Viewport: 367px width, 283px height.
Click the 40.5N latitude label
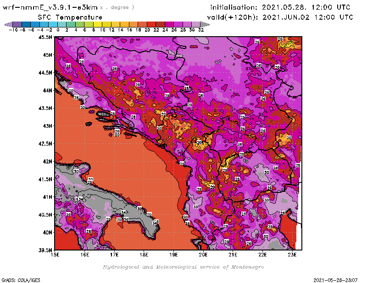45,215
